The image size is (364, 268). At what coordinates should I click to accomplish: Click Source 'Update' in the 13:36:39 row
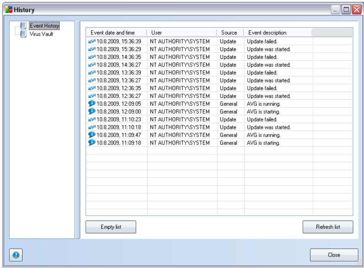pyautogui.click(x=228, y=73)
